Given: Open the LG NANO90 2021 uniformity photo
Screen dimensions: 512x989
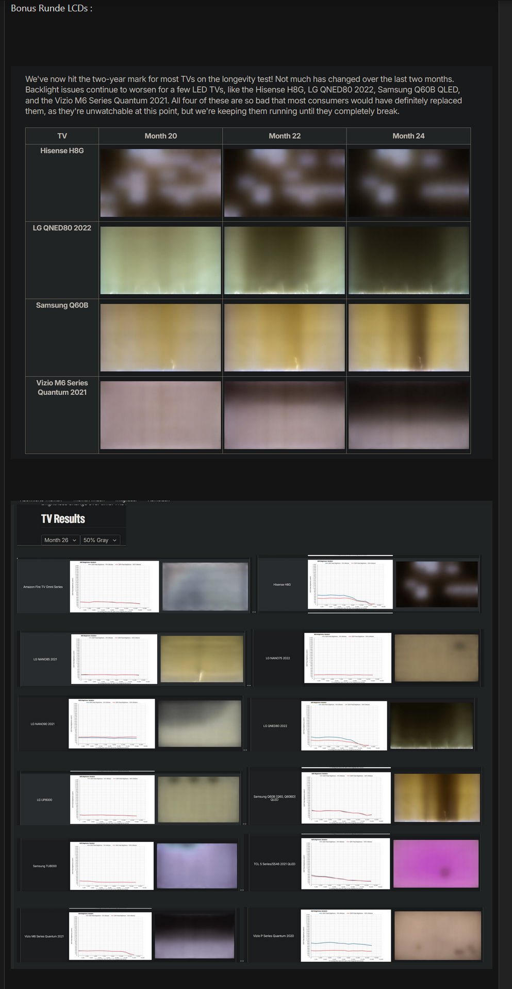Looking at the screenshot, I should click(x=200, y=724).
